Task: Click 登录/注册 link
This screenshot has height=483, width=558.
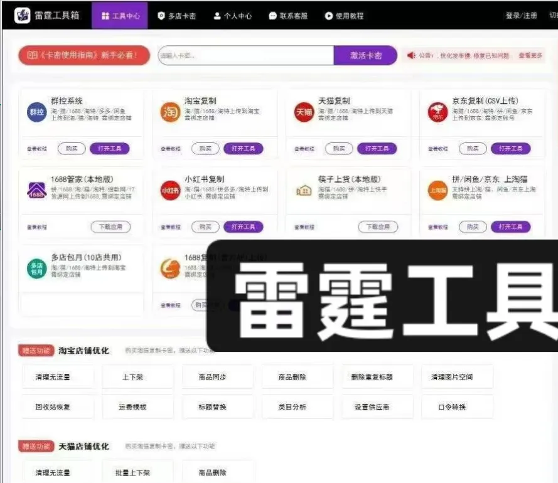Action: click(x=522, y=16)
